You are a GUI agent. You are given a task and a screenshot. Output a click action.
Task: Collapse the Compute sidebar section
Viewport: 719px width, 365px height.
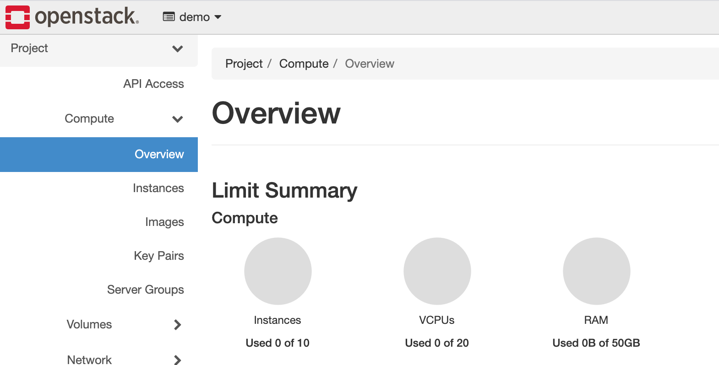[99, 119]
